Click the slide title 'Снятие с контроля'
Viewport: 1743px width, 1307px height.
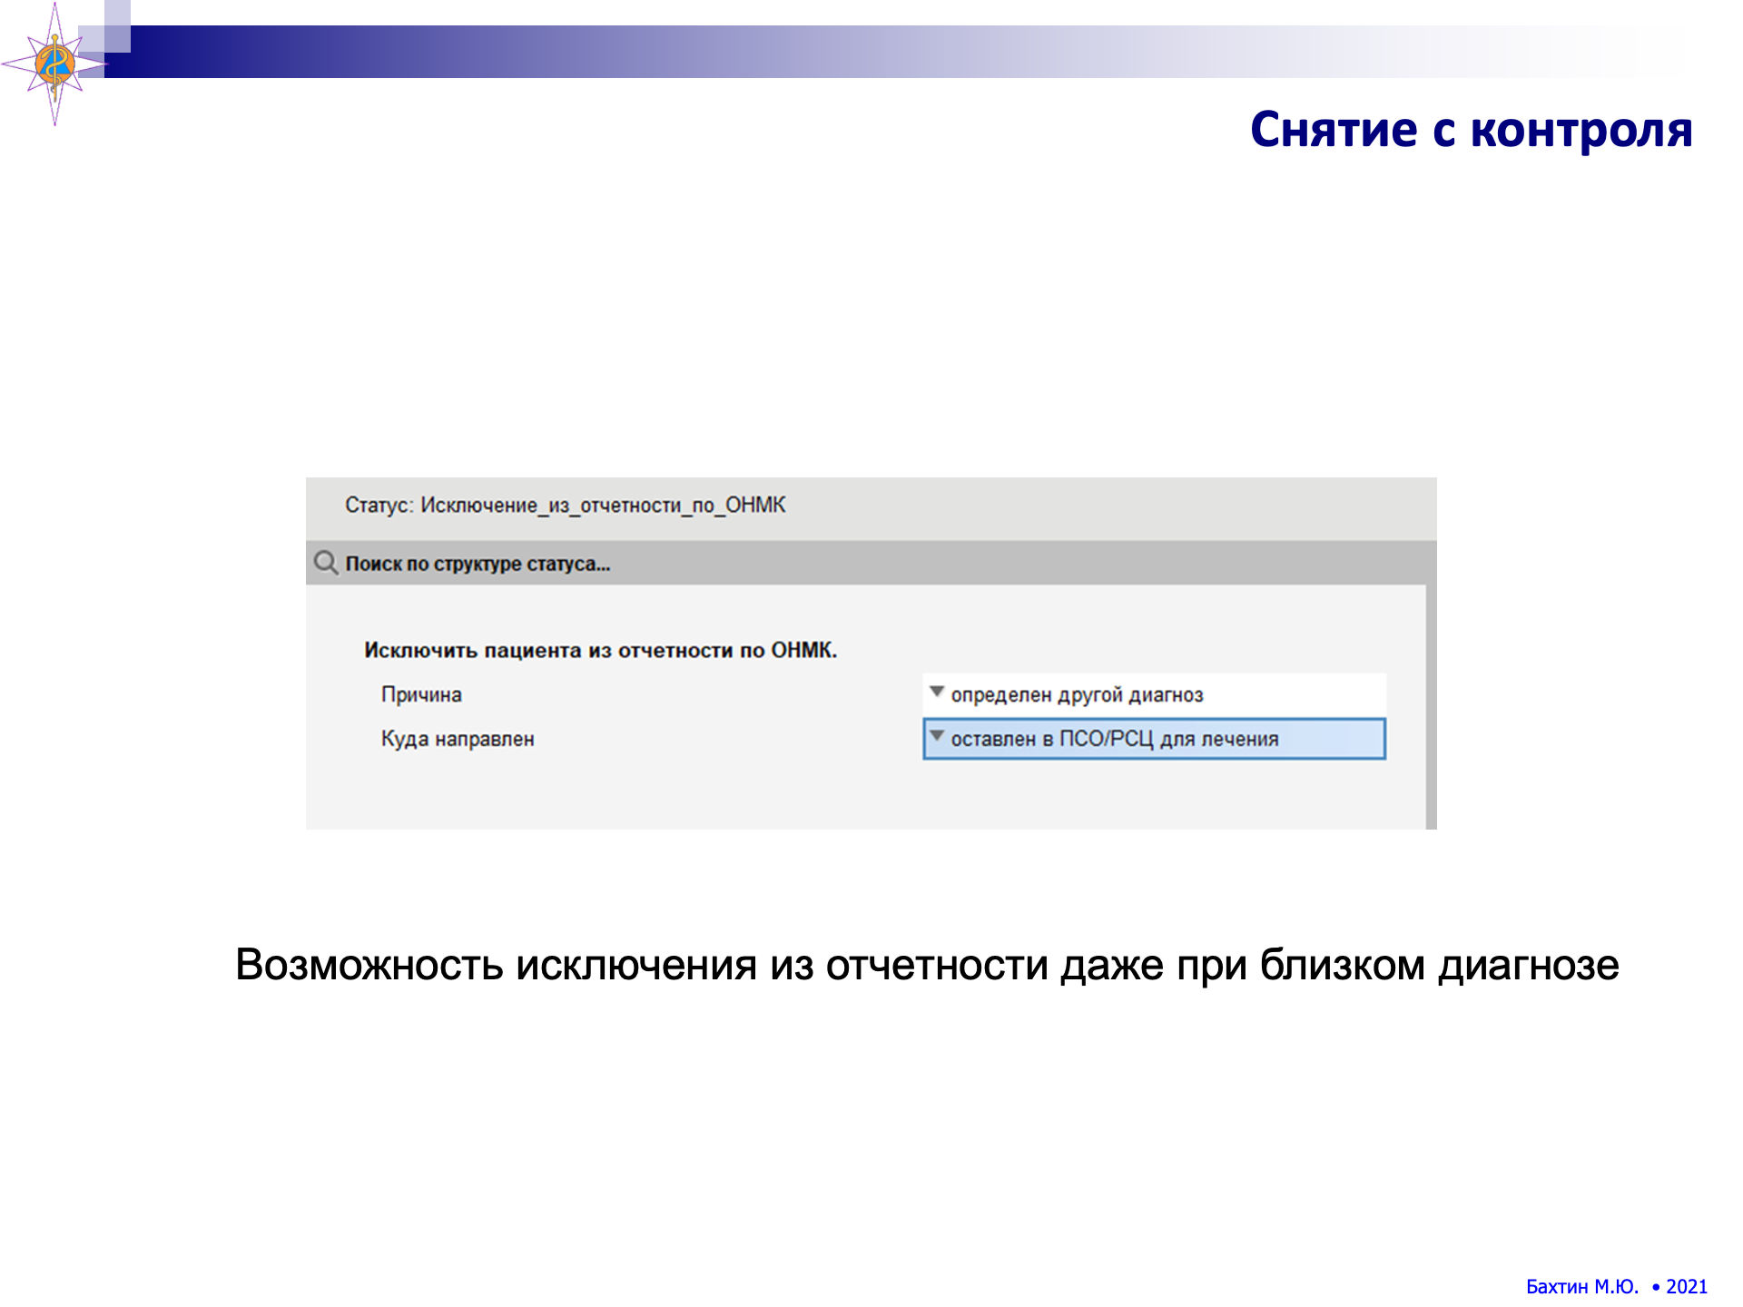pos(1471,130)
